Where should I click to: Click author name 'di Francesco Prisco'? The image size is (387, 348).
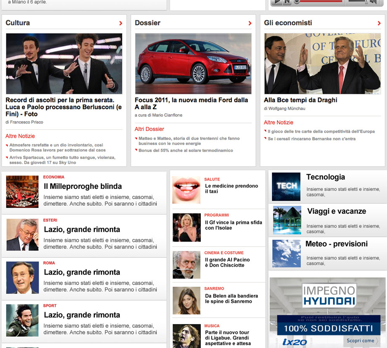point(24,122)
